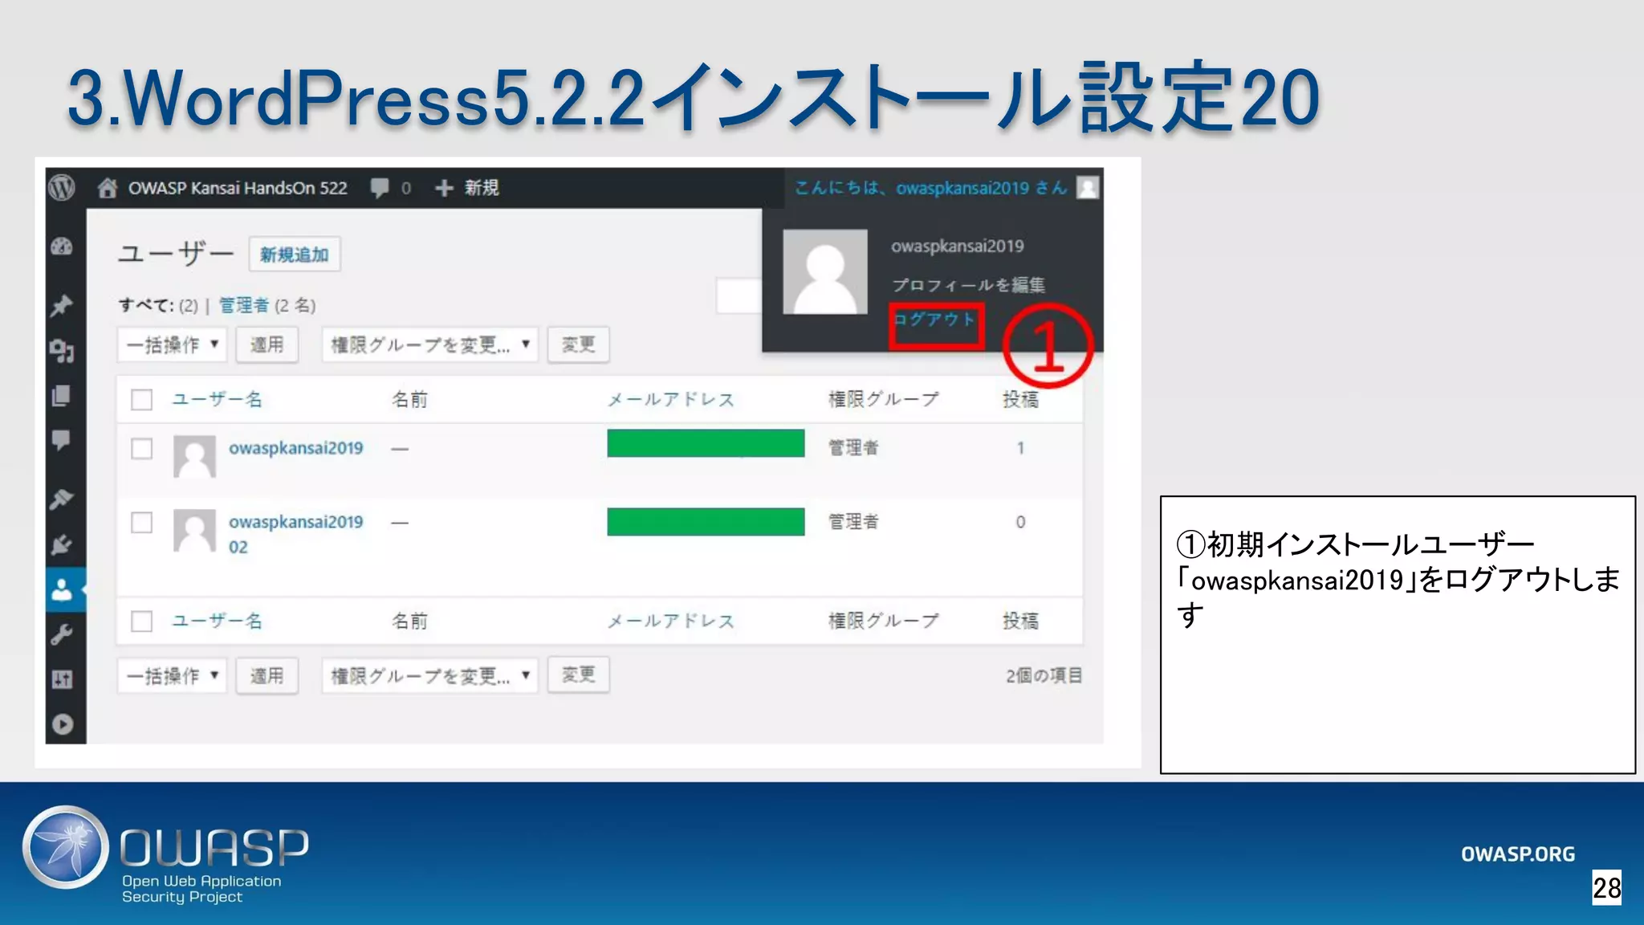Open 新規 new content menu

click(x=482, y=188)
